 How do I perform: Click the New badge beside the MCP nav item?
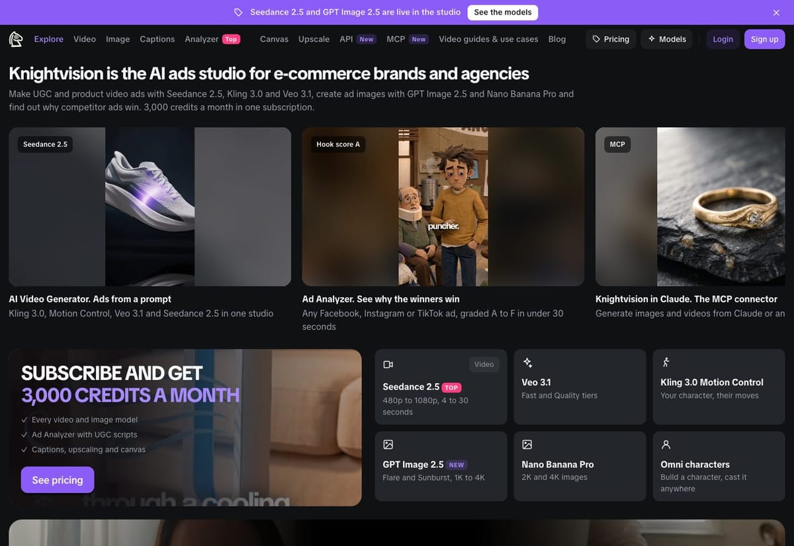click(x=419, y=39)
